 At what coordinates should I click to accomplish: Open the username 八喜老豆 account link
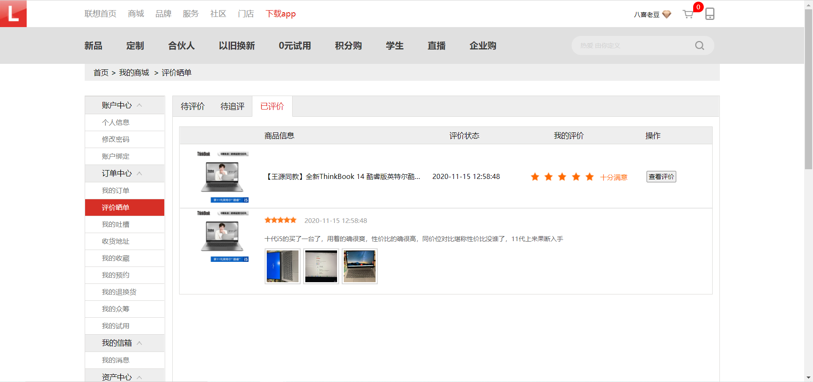coord(647,14)
